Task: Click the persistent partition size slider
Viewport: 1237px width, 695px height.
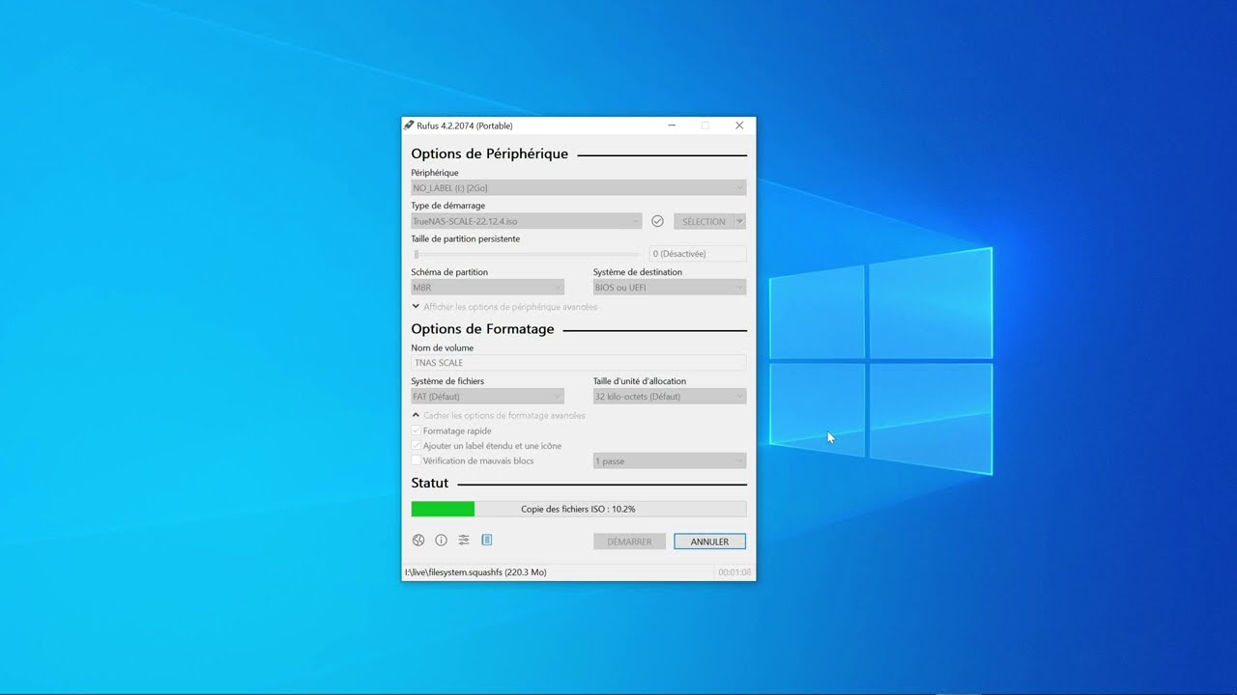Action: pos(526,254)
